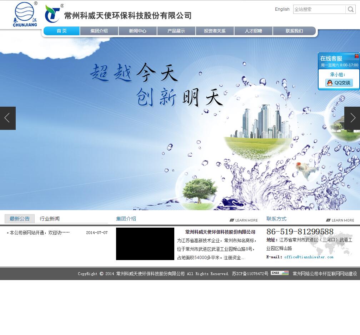The width and height of the screenshot is (360, 335).
Task: Click the Chunjiang logo
Action: coord(25,14)
